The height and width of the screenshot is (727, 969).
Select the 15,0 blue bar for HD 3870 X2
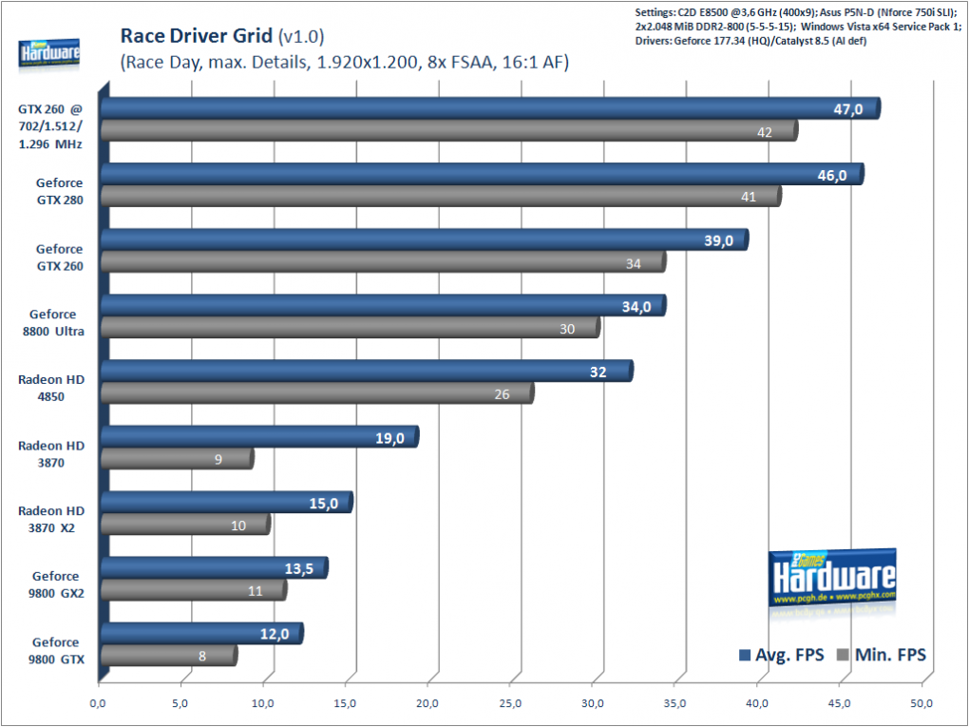pyautogui.click(x=227, y=503)
